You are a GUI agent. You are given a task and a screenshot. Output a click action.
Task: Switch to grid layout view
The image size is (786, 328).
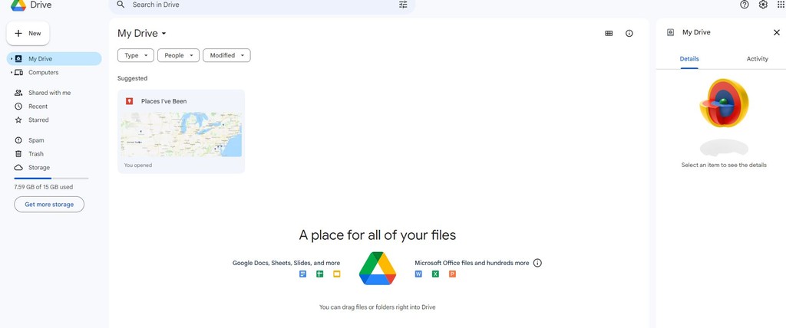609,34
